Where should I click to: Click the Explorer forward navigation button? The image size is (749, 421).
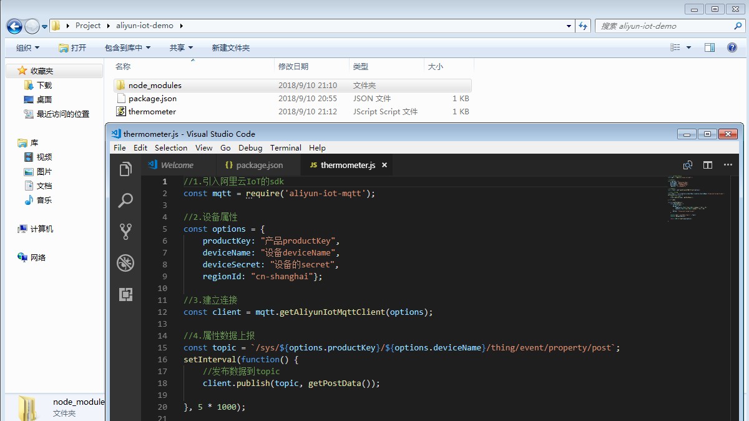[x=32, y=26]
